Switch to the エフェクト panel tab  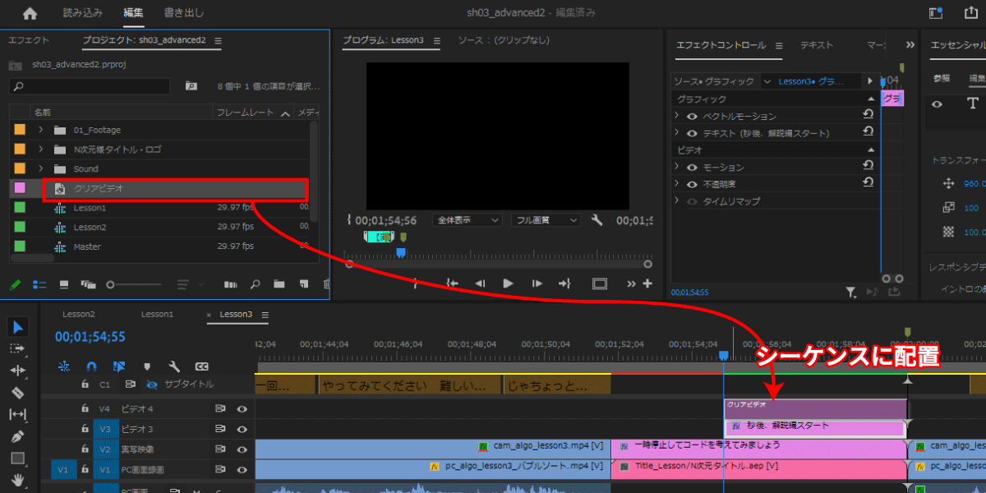point(29,40)
